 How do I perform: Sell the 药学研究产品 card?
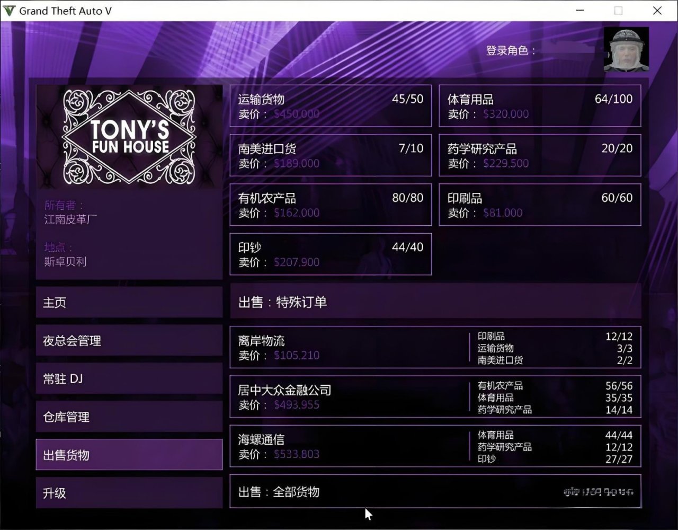click(540, 155)
